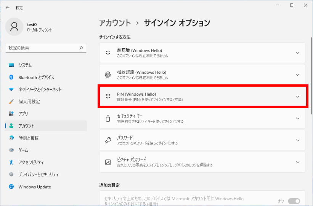
Task: Click the back arrow in the title bar
Action: tap(8, 8)
